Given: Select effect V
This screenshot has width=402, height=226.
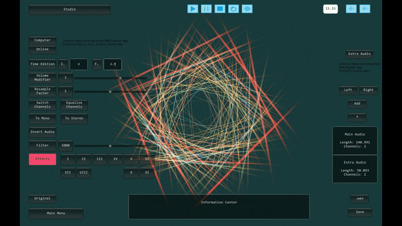Looking at the screenshot, I should [131, 159].
